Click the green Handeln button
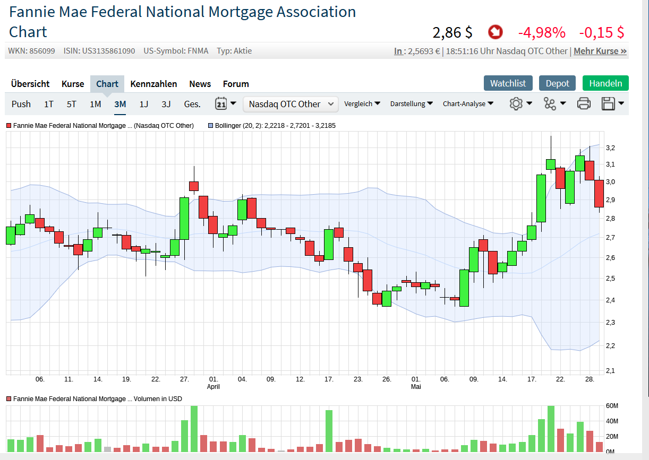649x460 pixels. click(x=605, y=83)
